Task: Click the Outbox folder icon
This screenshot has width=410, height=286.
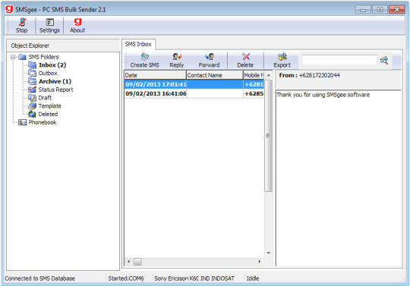Action: (32, 73)
